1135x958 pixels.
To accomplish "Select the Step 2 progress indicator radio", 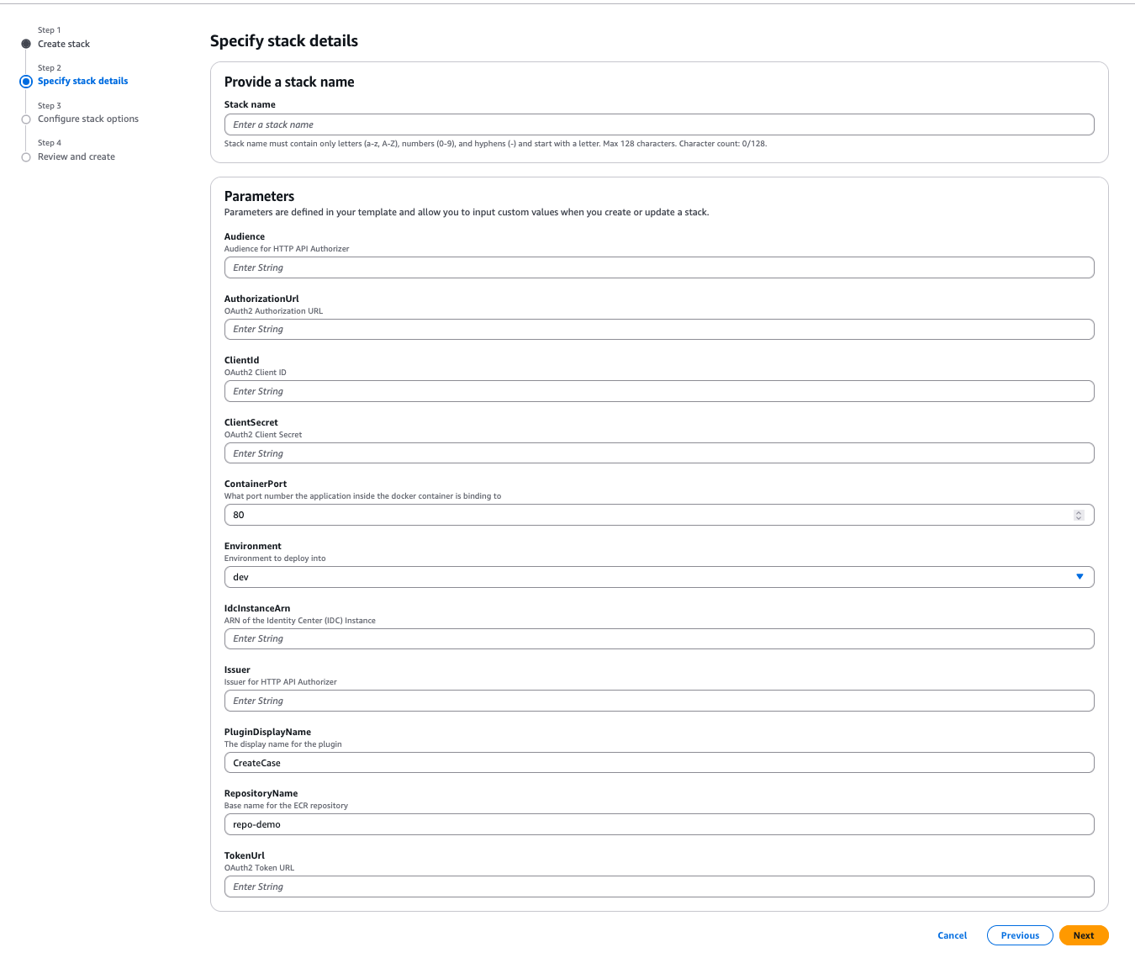I will 26,81.
